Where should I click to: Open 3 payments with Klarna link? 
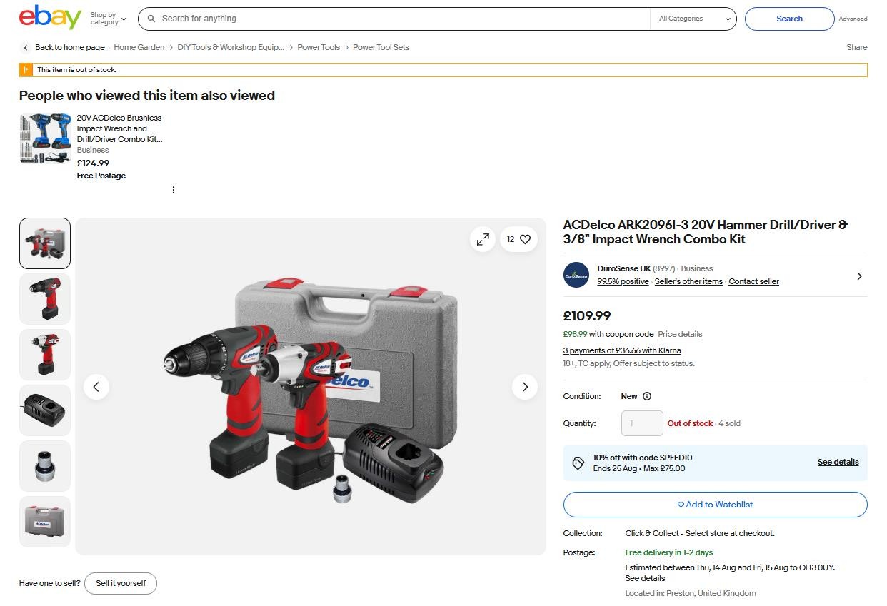click(622, 350)
